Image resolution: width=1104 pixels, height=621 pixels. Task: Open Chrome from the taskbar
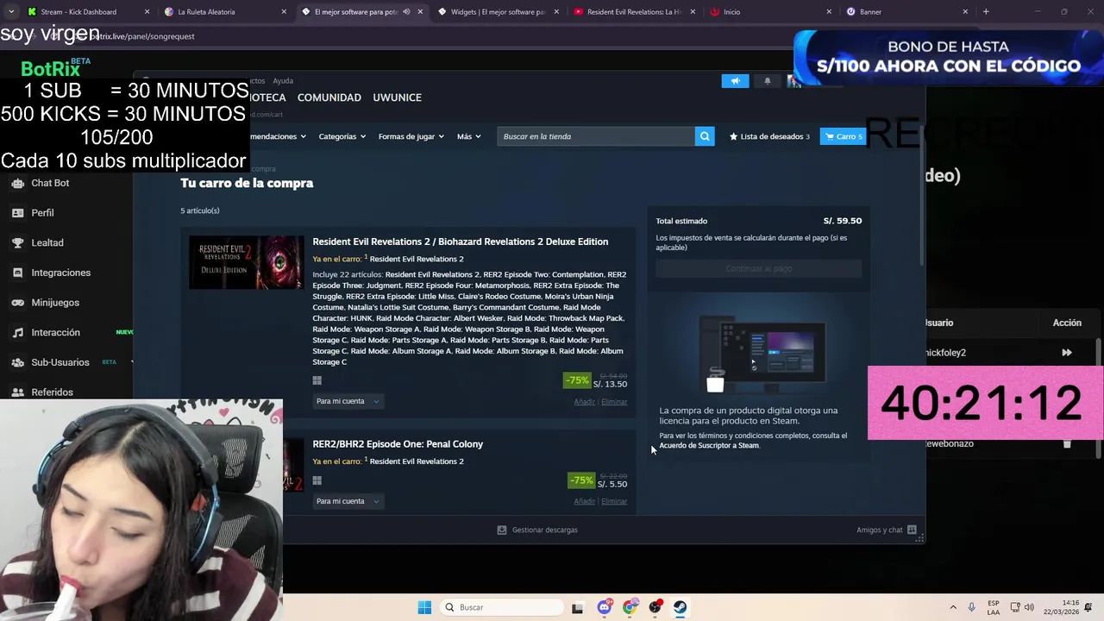pos(630,607)
